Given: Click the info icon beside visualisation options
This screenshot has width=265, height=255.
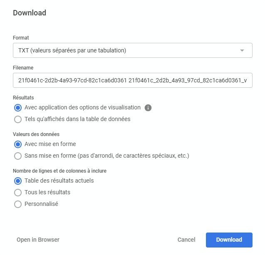Looking at the screenshot, I should tap(148, 108).
